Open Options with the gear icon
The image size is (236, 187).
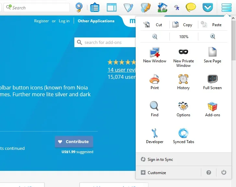[183, 109]
